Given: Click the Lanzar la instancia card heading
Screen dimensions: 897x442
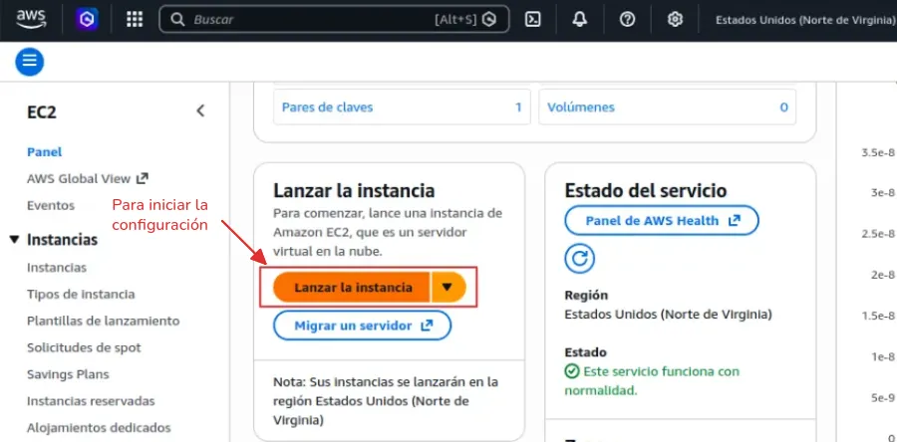Looking at the screenshot, I should [354, 191].
